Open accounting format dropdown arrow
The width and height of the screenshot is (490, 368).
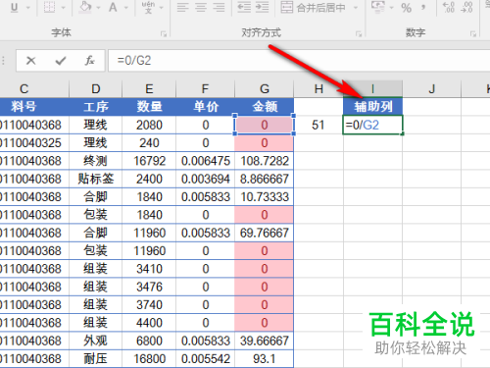coord(391,7)
